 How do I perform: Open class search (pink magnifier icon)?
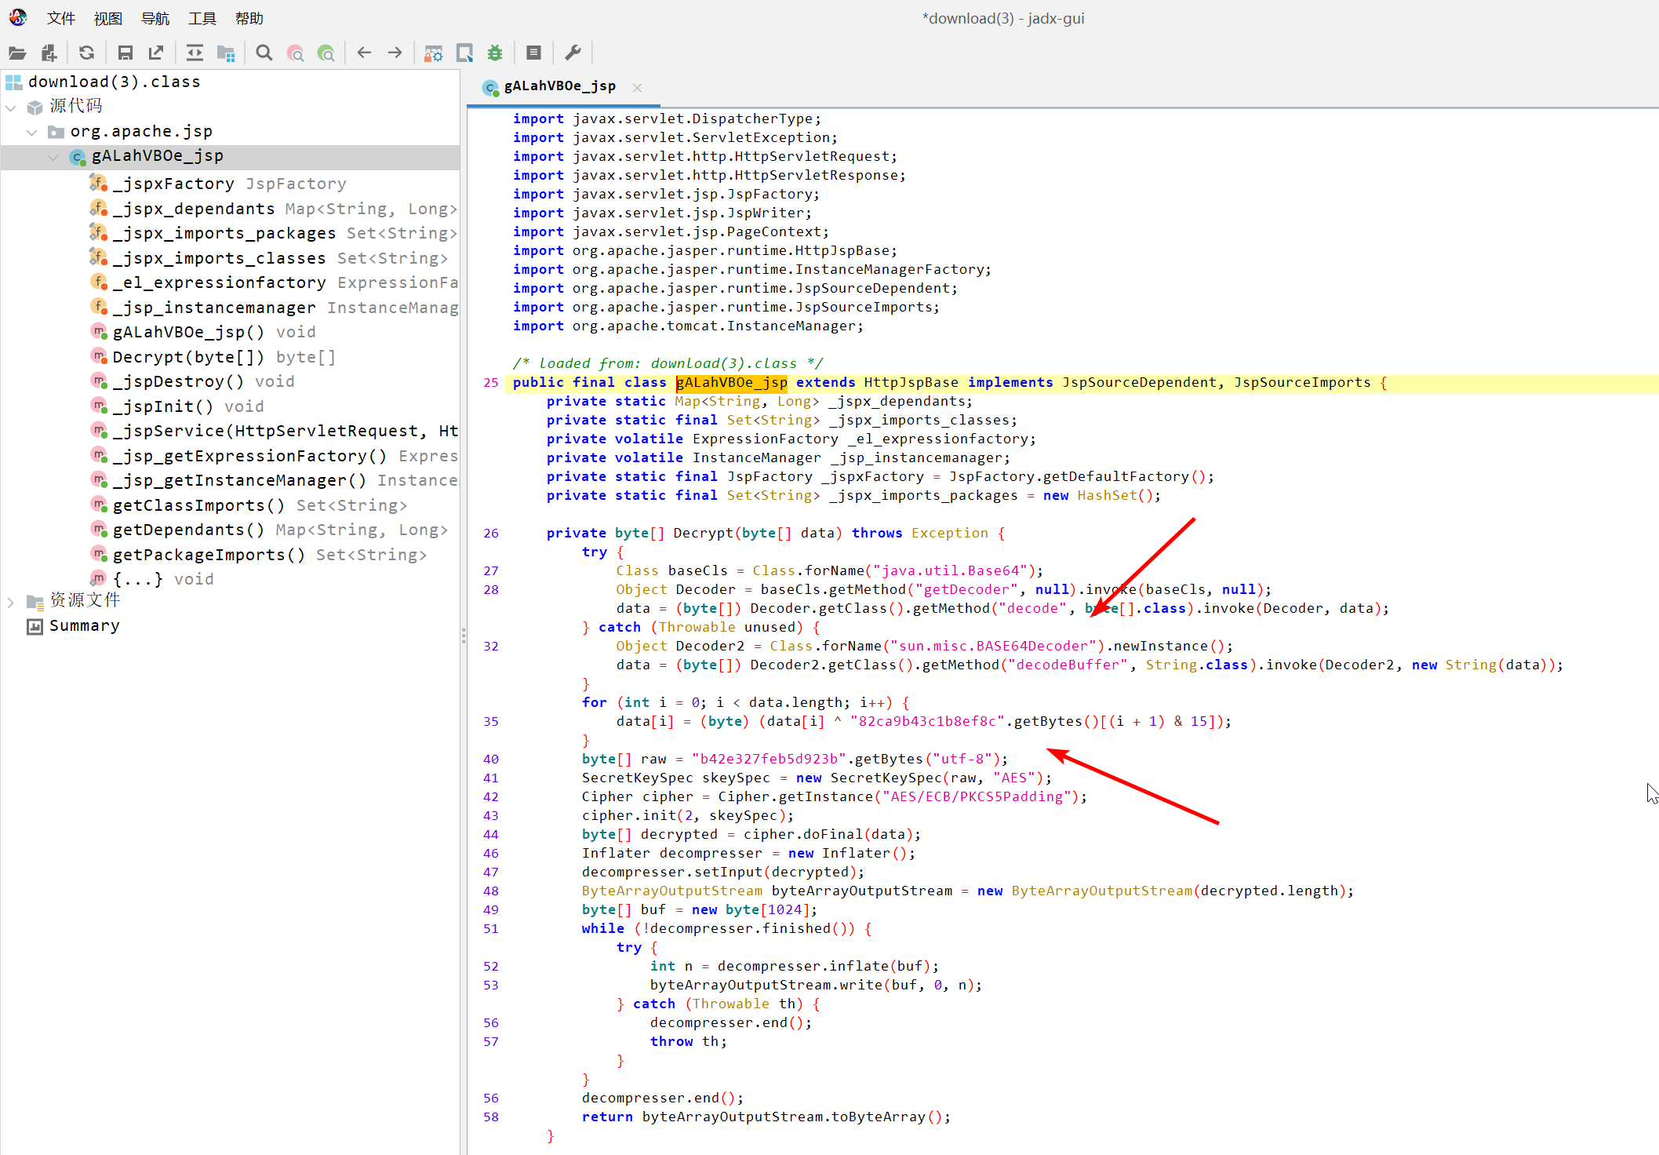[296, 53]
